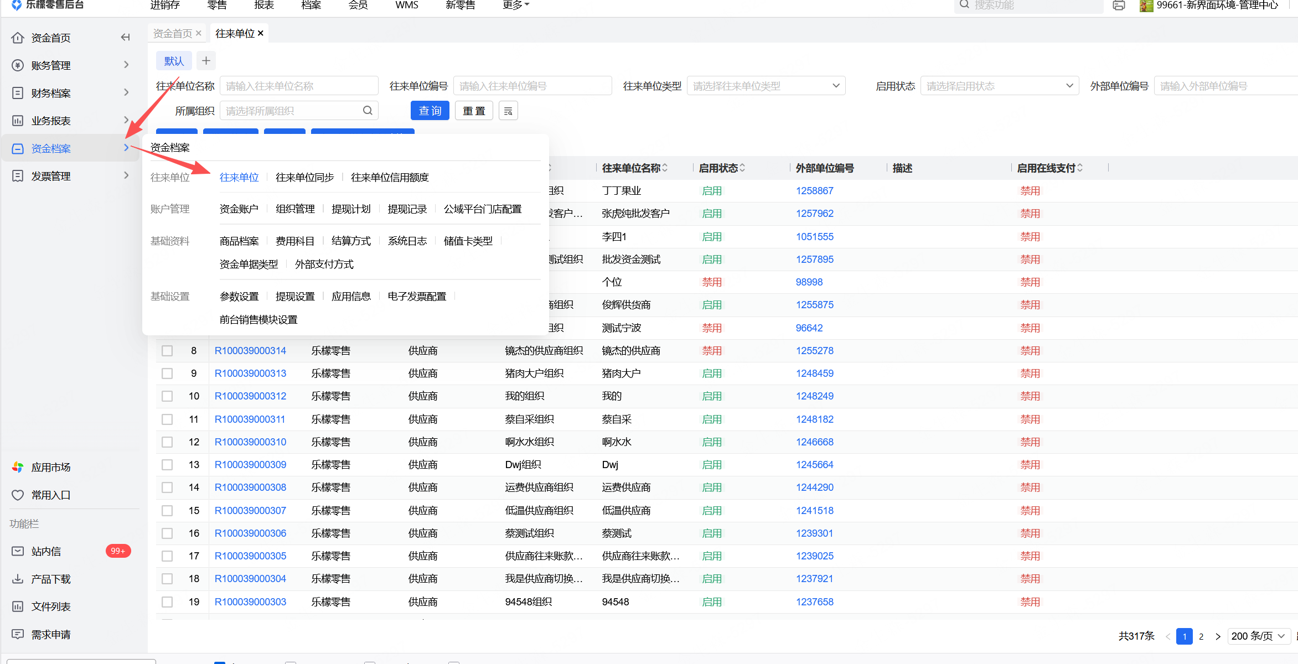Viewport: 1298px width, 664px height.
Task: Click search icon in 所属组织 field
Action: (x=368, y=111)
